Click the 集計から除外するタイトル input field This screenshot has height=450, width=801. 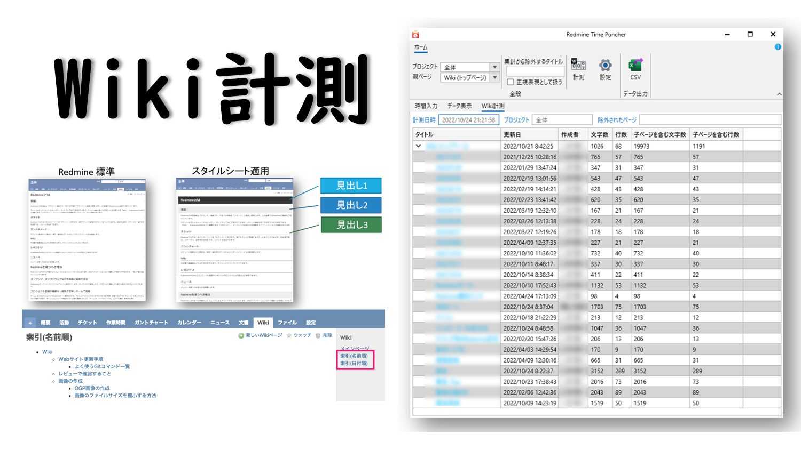pyautogui.click(x=535, y=71)
